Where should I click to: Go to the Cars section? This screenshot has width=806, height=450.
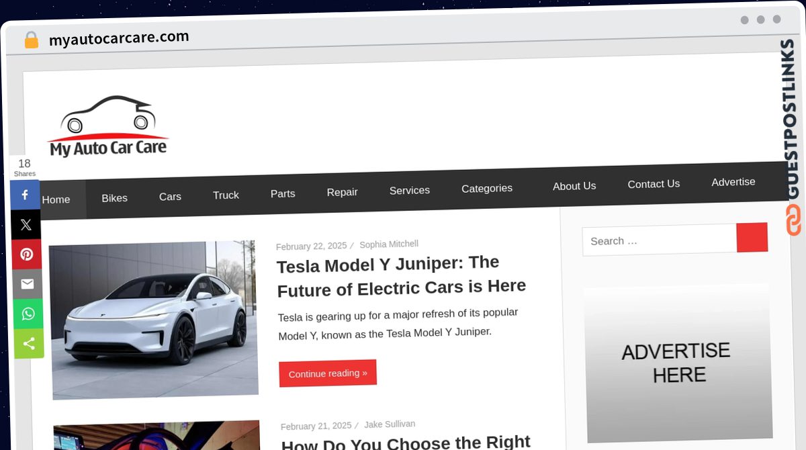170,197
